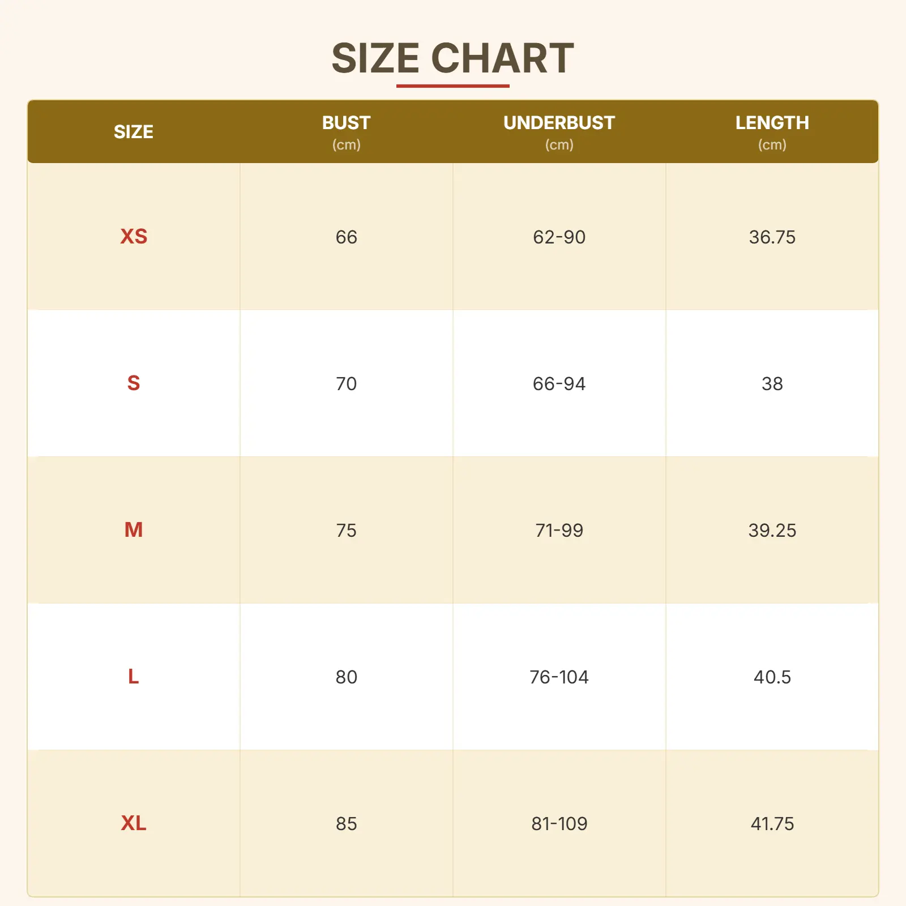
Task: Click the XS size label
Action: (x=134, y=237)
